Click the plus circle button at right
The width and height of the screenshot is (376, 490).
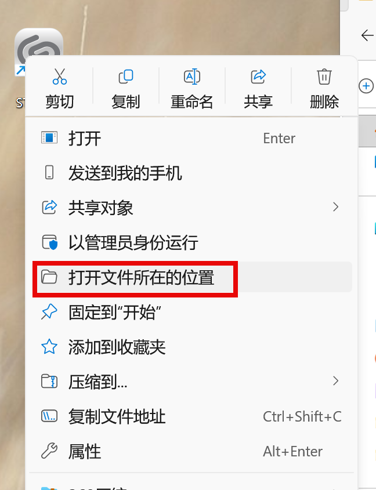(x=366, y=86)
